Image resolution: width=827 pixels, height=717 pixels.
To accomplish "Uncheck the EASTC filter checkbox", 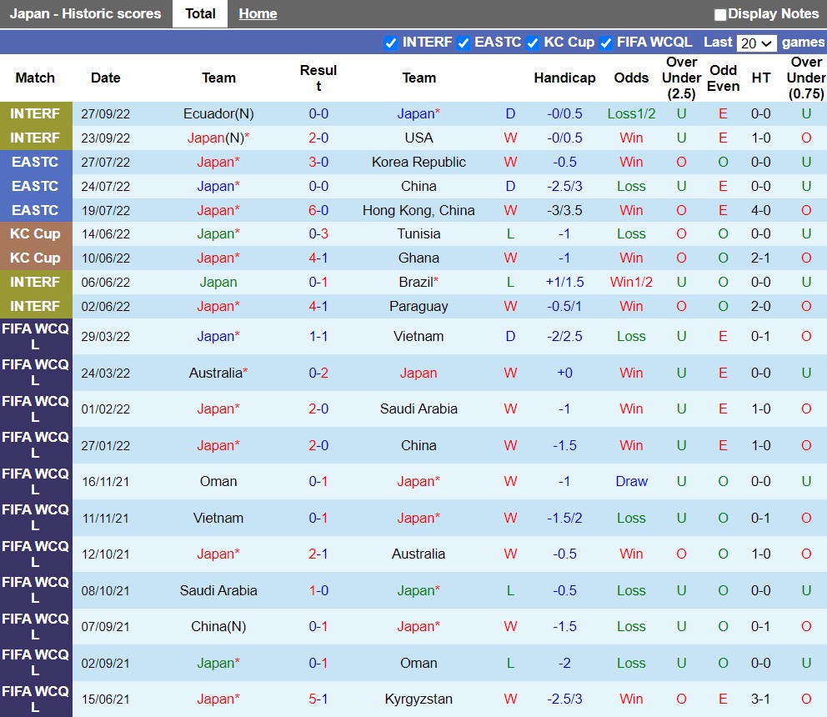I will point(463,43).
